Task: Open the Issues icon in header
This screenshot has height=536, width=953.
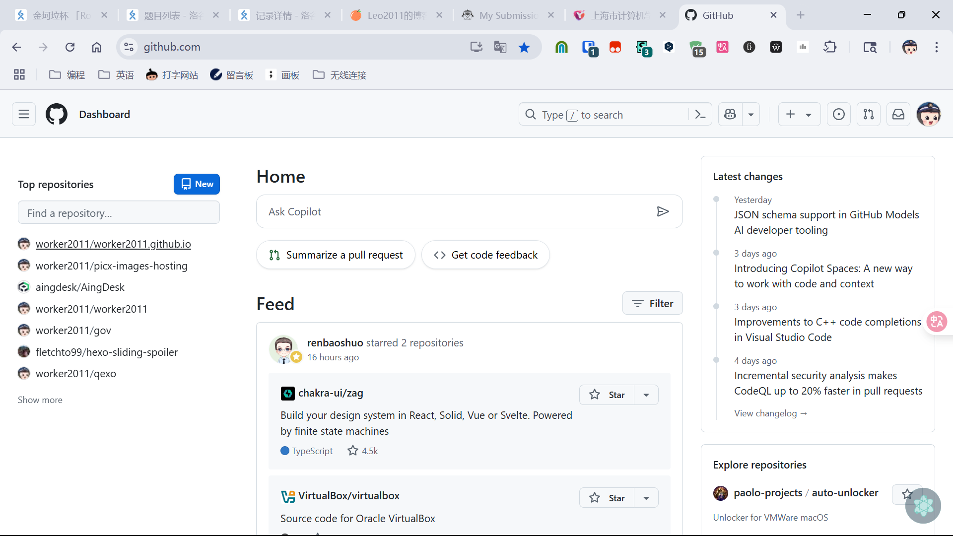Action: point(839,115)
